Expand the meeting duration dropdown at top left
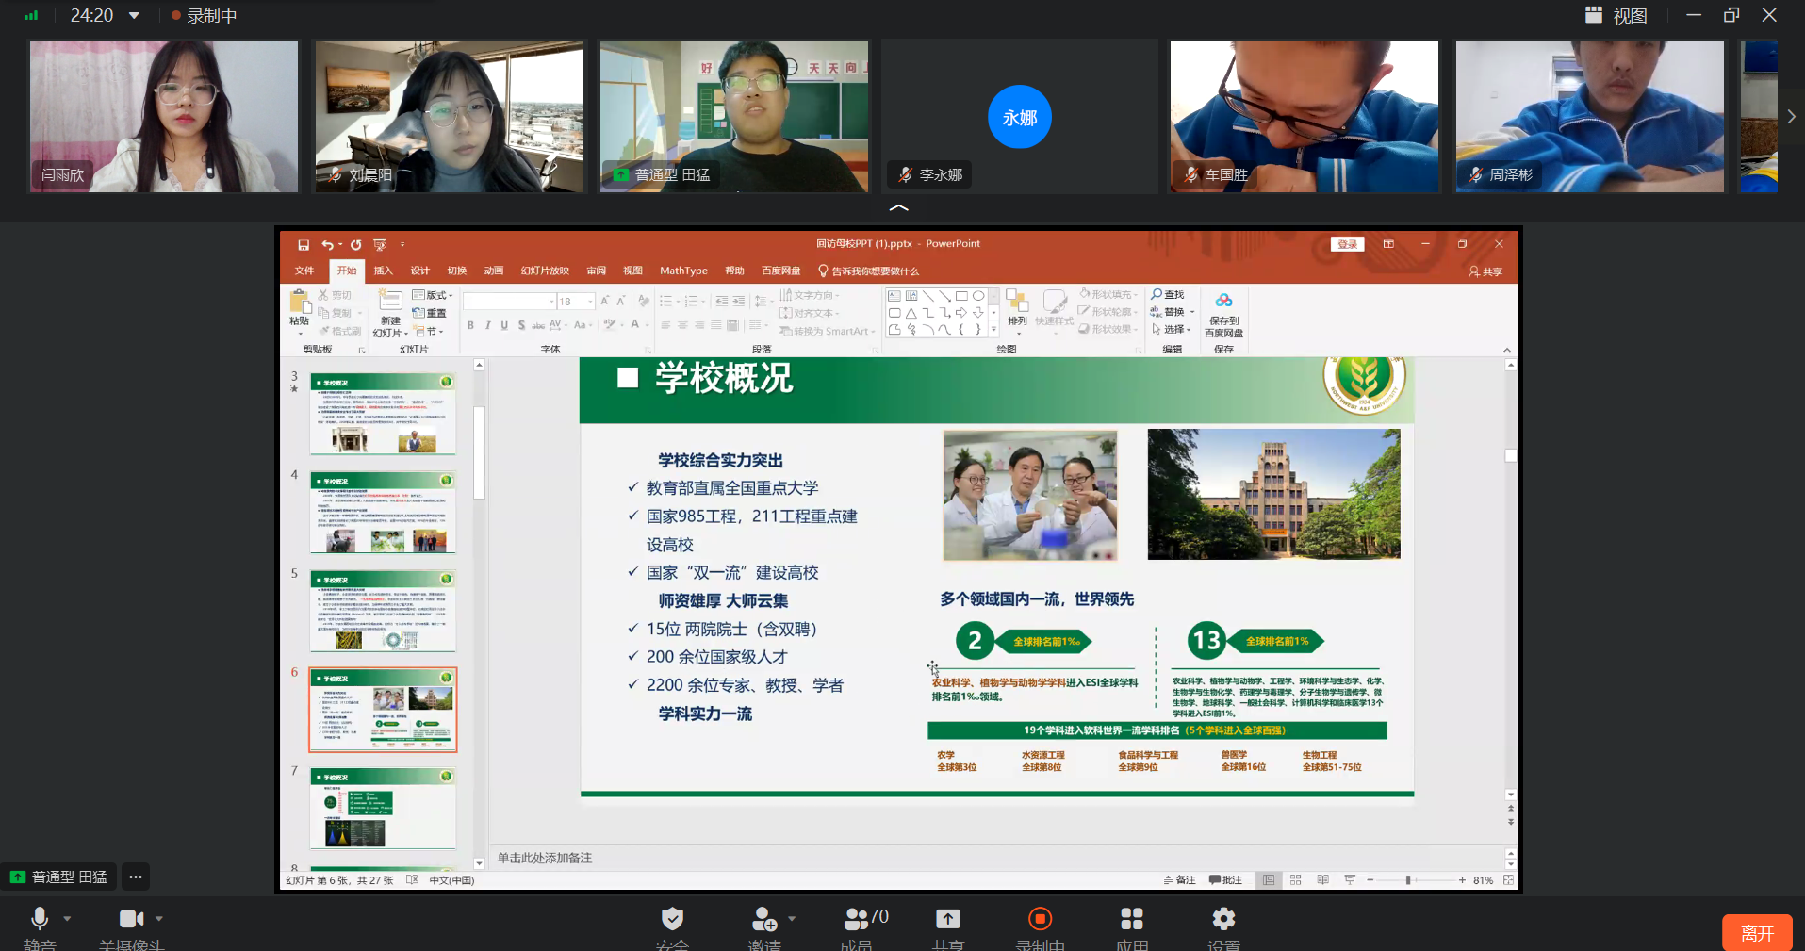The image size is (1805, 951). (135, 15)
